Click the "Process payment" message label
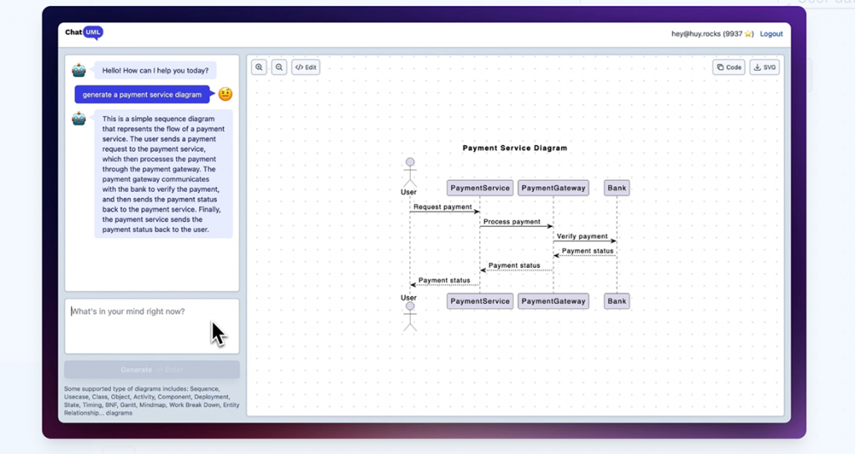 (x=512, y=222)
